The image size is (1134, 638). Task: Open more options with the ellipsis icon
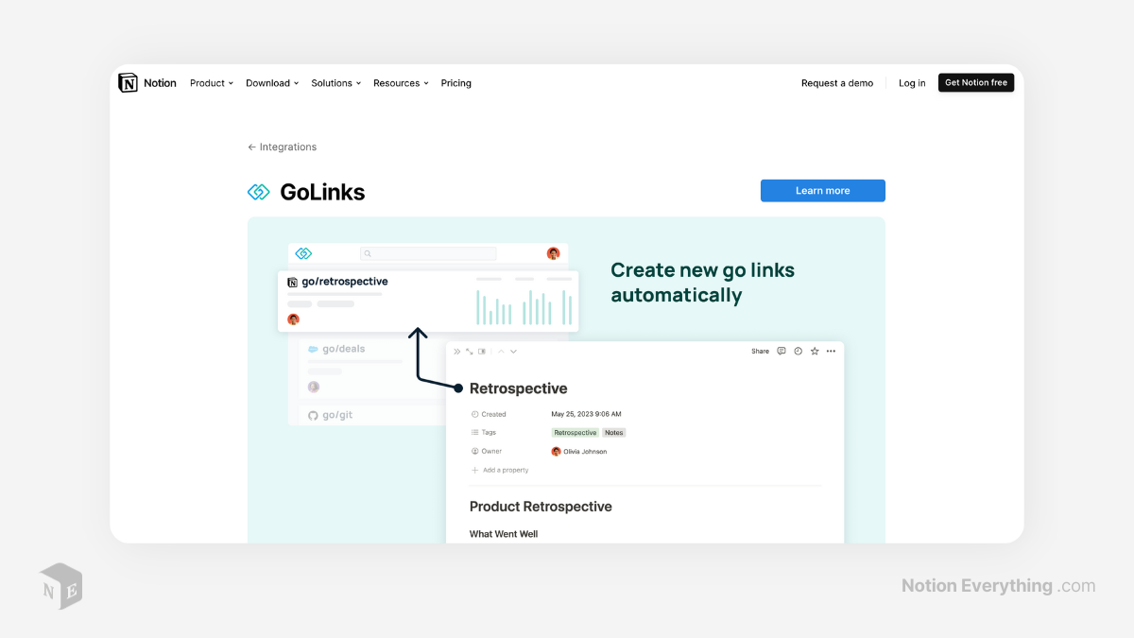(831, 351)
